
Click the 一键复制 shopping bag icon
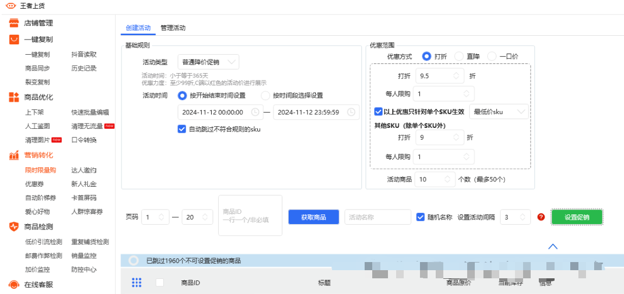[x=14, y=40]
